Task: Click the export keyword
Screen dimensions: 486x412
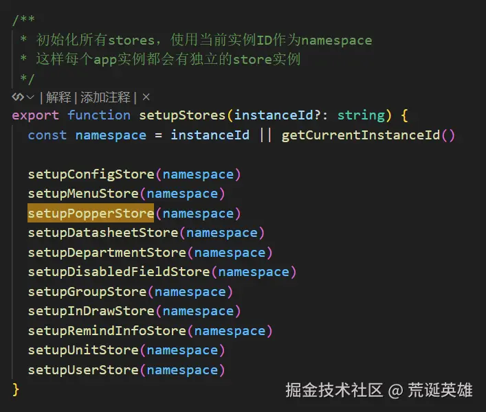Action: tap(35, 115)
